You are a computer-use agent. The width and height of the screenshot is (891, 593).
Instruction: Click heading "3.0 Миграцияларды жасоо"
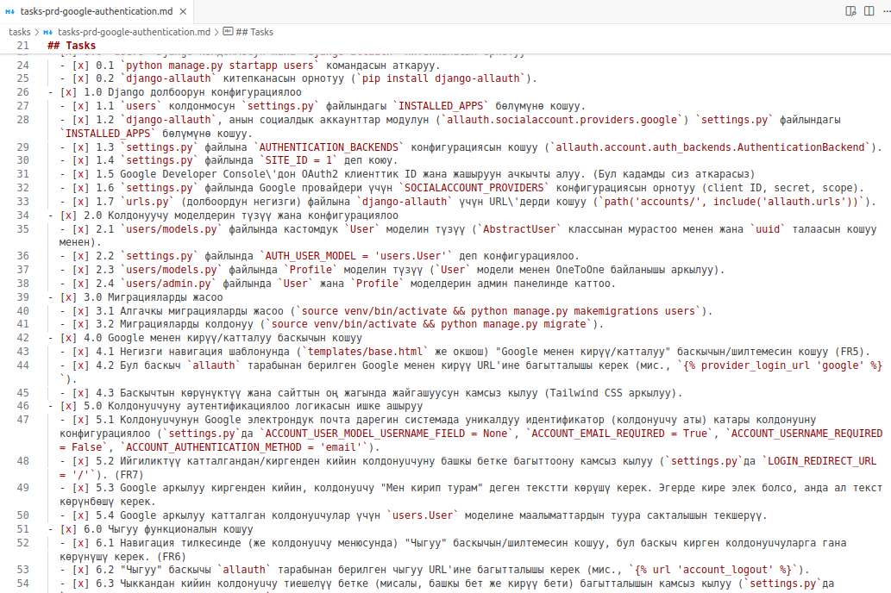click(154, 297)
